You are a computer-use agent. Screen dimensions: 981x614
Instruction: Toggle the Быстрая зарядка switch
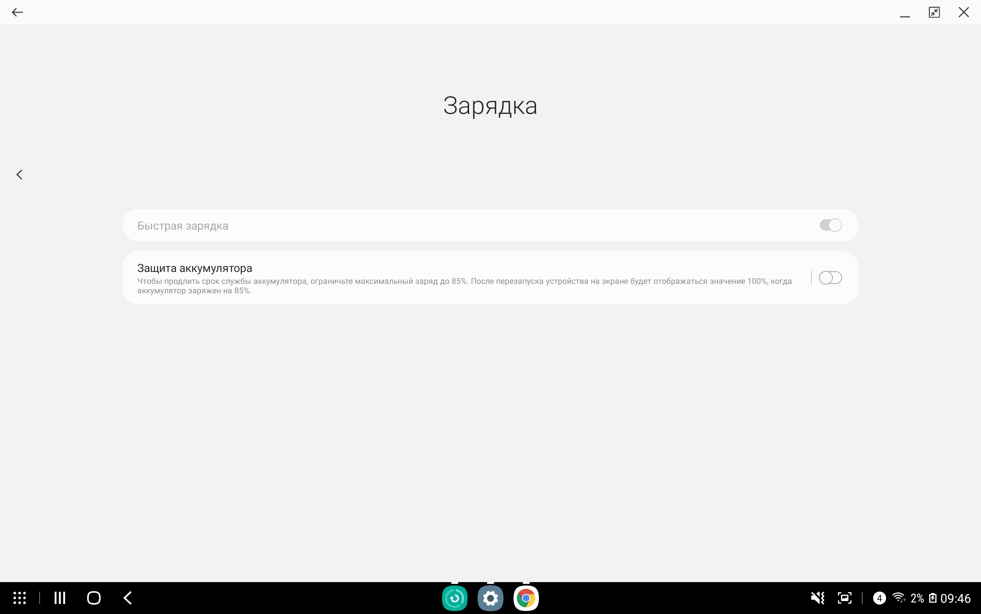tap(830, 225)
